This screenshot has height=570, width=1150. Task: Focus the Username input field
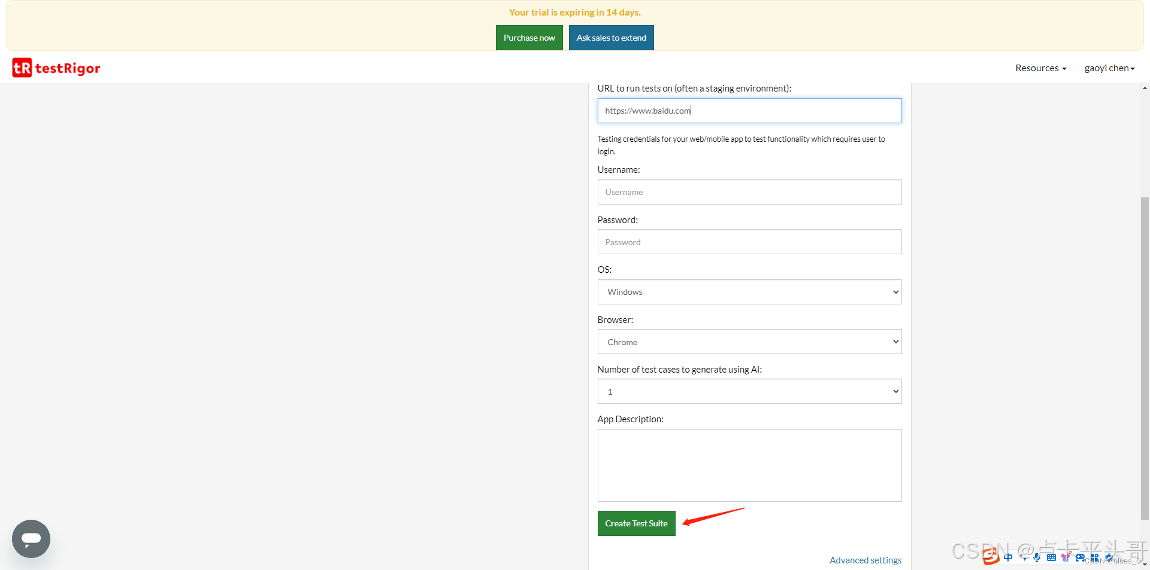click(x=749, y=192)
